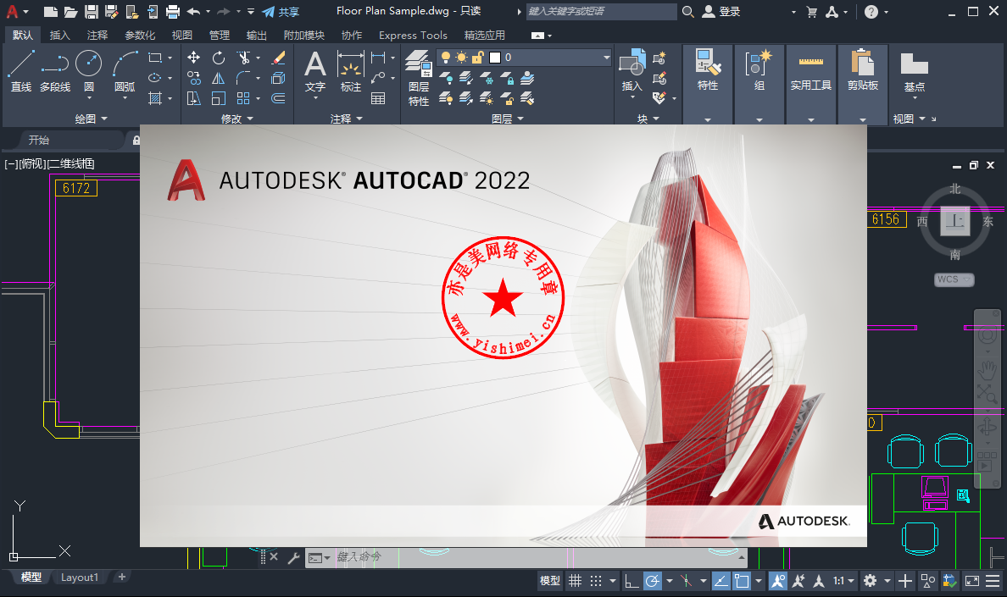Insert a table with the Table icon
The height and width of the screenshot is (597, 1007).
tap(378, 98)
